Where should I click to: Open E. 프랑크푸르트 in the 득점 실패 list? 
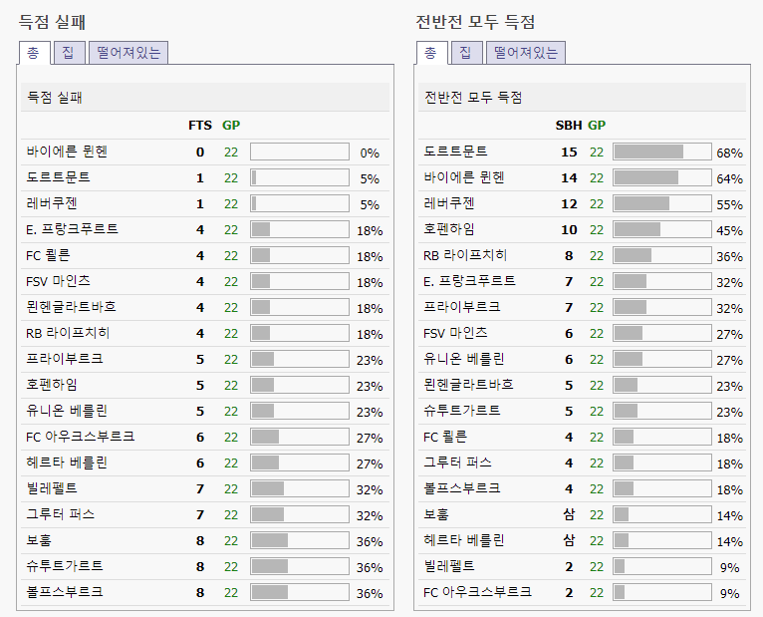pos(72,229)
